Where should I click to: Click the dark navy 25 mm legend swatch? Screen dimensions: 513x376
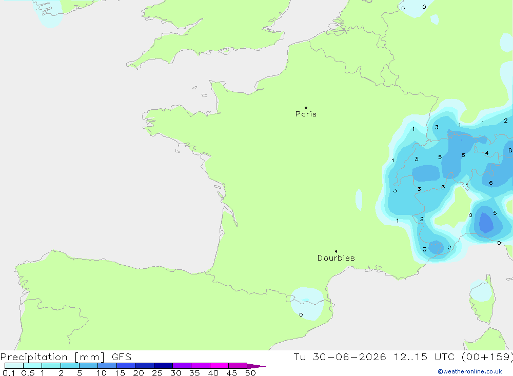click(x=163, y=366)
